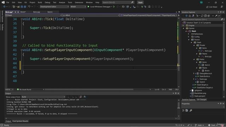This screenshot has height=127, width=226.
Task: Focus the top Search (Ctrl+Q) box
Action: (x=118, y=2)
